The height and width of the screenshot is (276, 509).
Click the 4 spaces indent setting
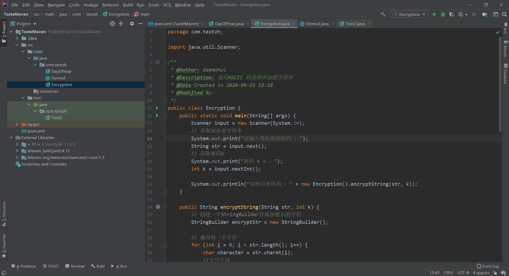[481, 273]
